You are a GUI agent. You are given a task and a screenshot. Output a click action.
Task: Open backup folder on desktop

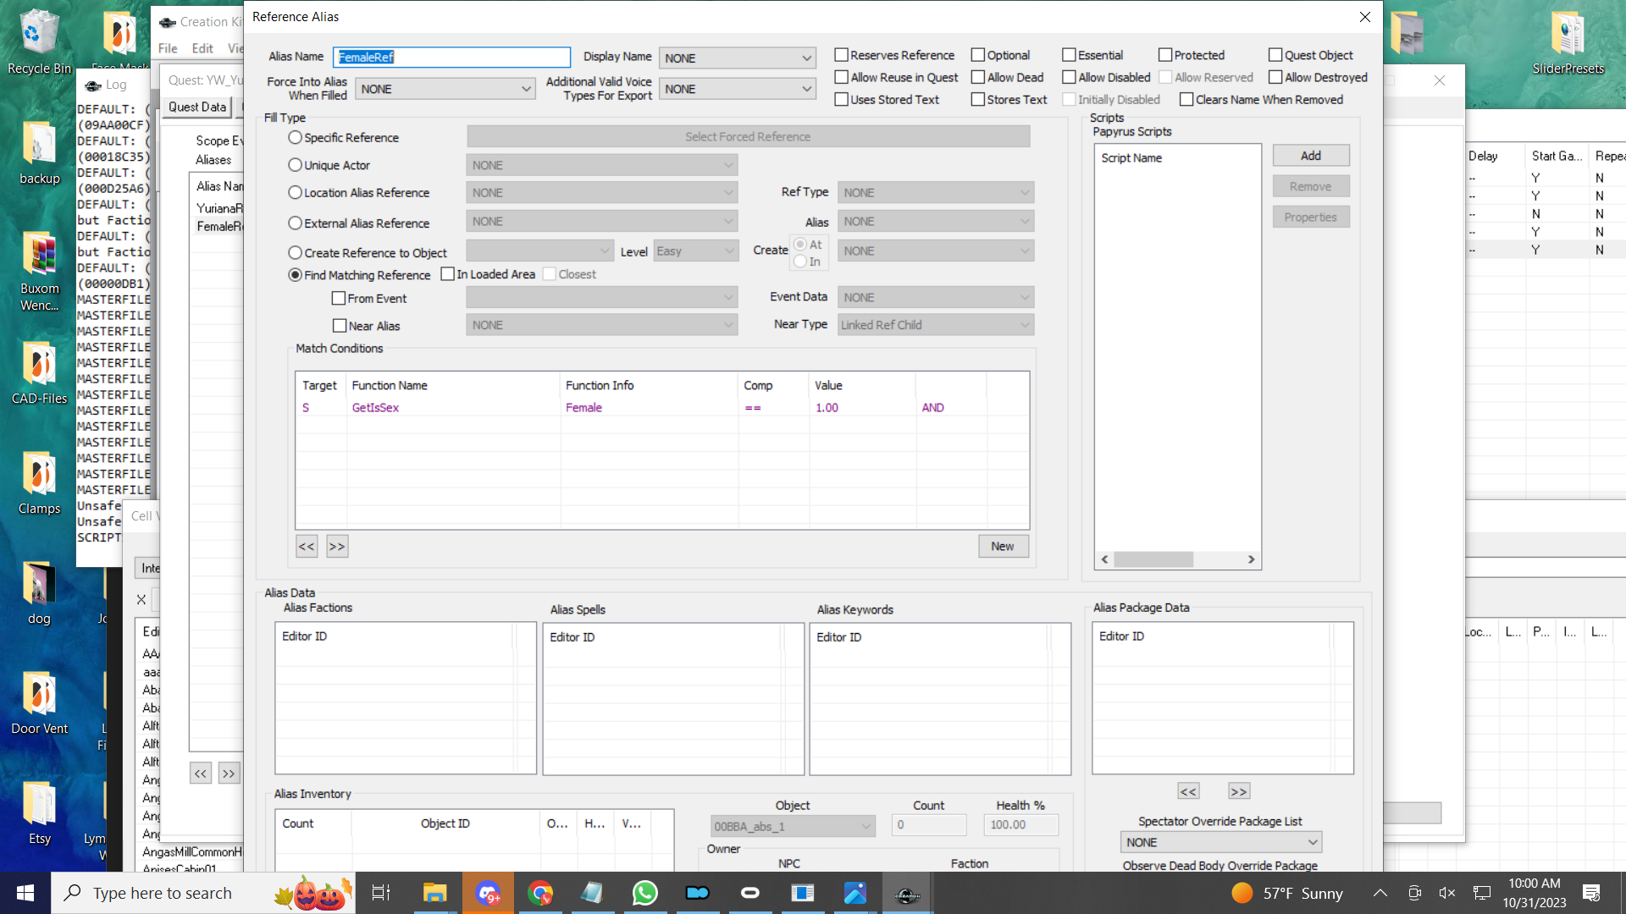(39, 152)
